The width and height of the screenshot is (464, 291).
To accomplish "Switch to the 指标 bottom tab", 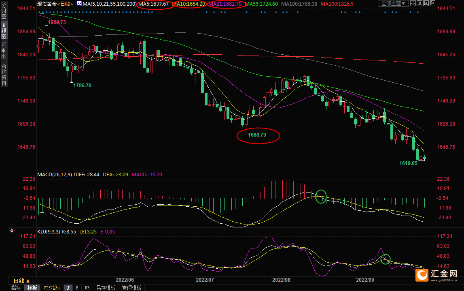I will point(16,288).
